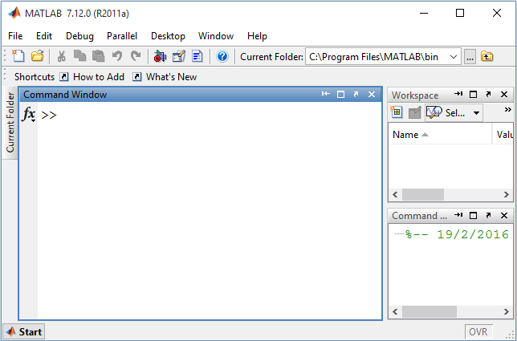The image size is (517, 341).
Task: Close the Workspace panel
Action: (504, 95)
